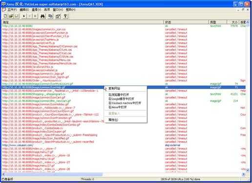Click the question mark Help icon
Viewport: 252px width, 183px height.
(65, 16)
